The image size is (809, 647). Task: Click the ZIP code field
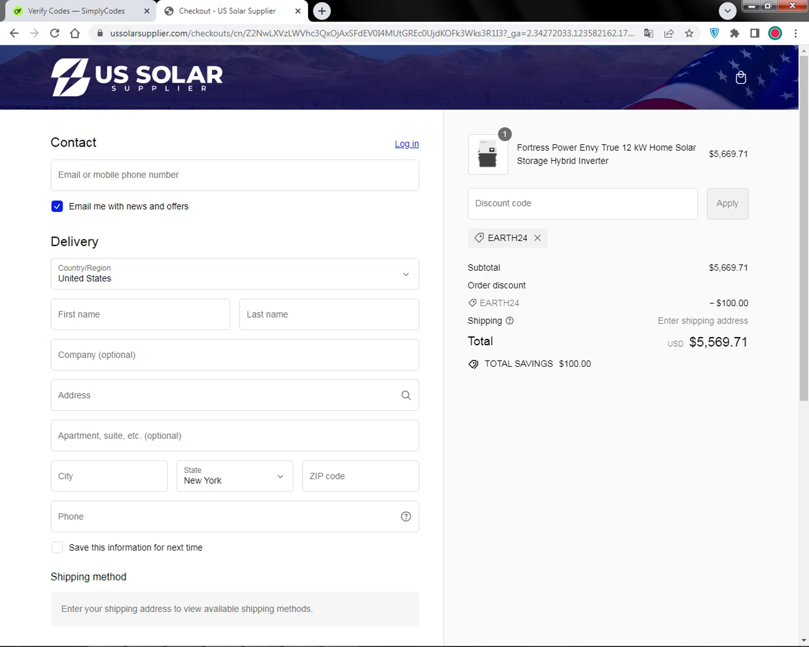(x=360, y=476)
